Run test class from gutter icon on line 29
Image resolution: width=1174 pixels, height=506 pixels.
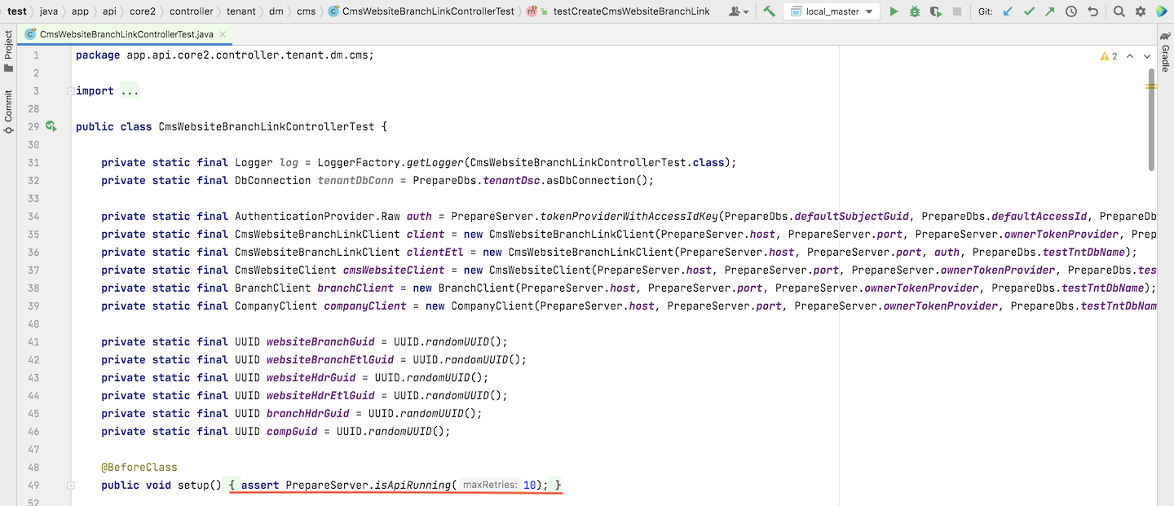coord(51,126)
